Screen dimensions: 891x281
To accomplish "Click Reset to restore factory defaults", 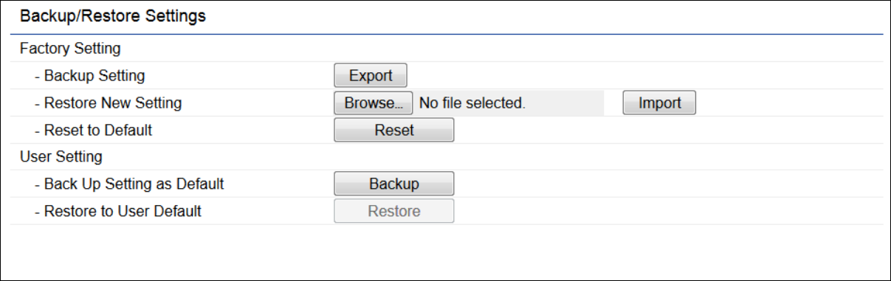I will 394,130.
